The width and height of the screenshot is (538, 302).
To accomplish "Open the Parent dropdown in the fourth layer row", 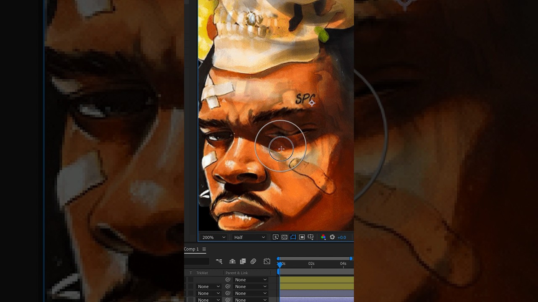I will click(x=251, y=300).
